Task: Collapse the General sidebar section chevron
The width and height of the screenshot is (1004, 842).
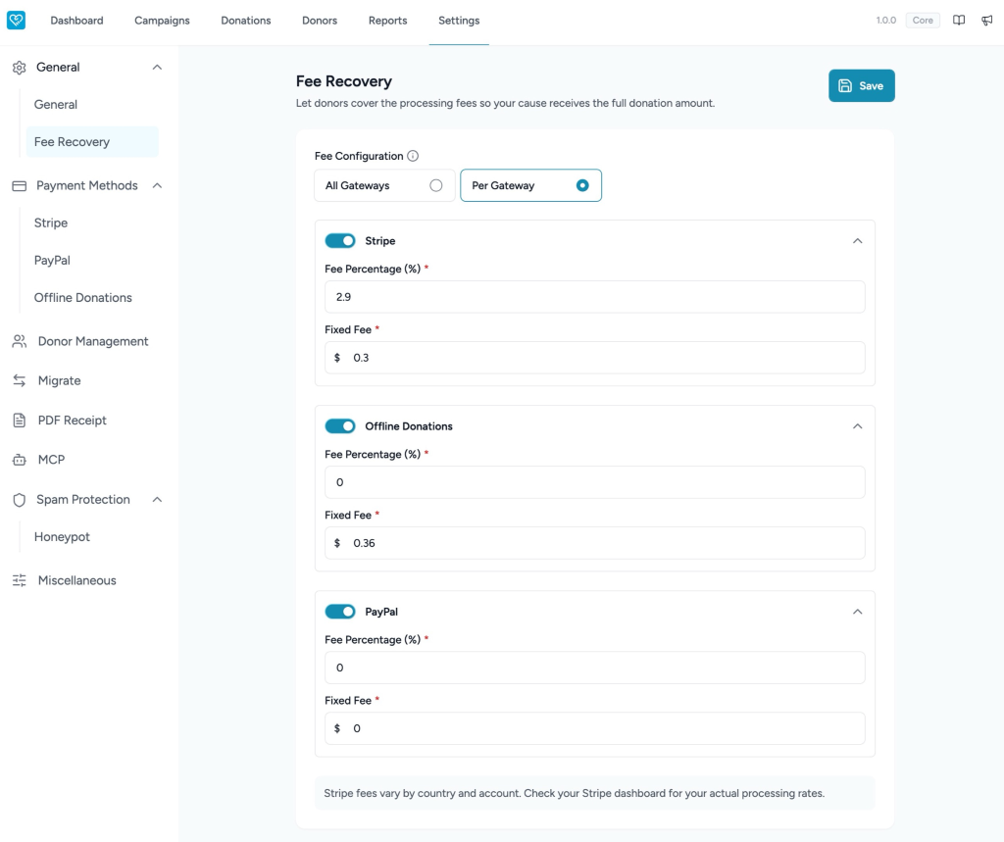Action: (157, 68)
